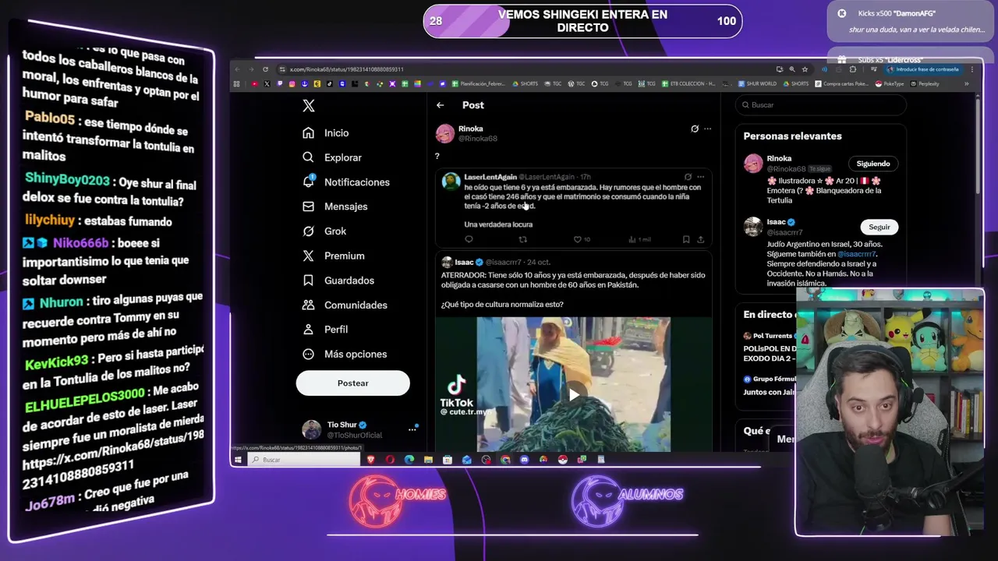
Task: Open LaserLentAgain's avatar in quoted post
Action: 451,182
